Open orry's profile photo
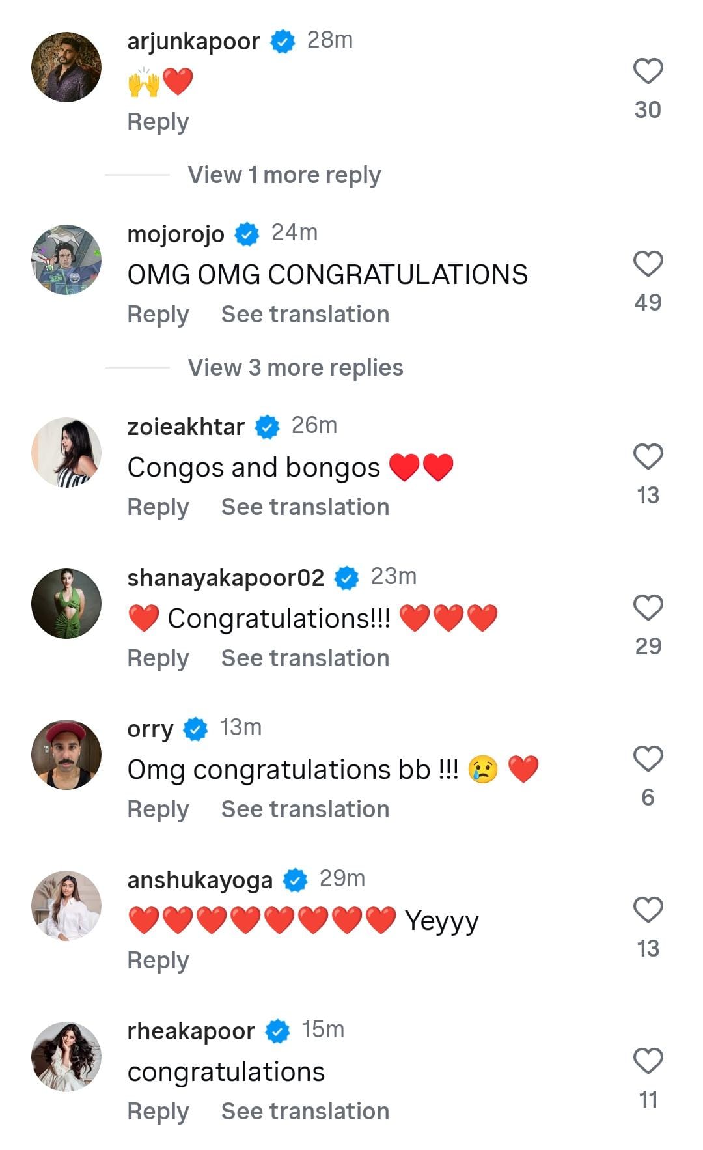Viewport: 703px width, 1150px height. tap(66, 755)
